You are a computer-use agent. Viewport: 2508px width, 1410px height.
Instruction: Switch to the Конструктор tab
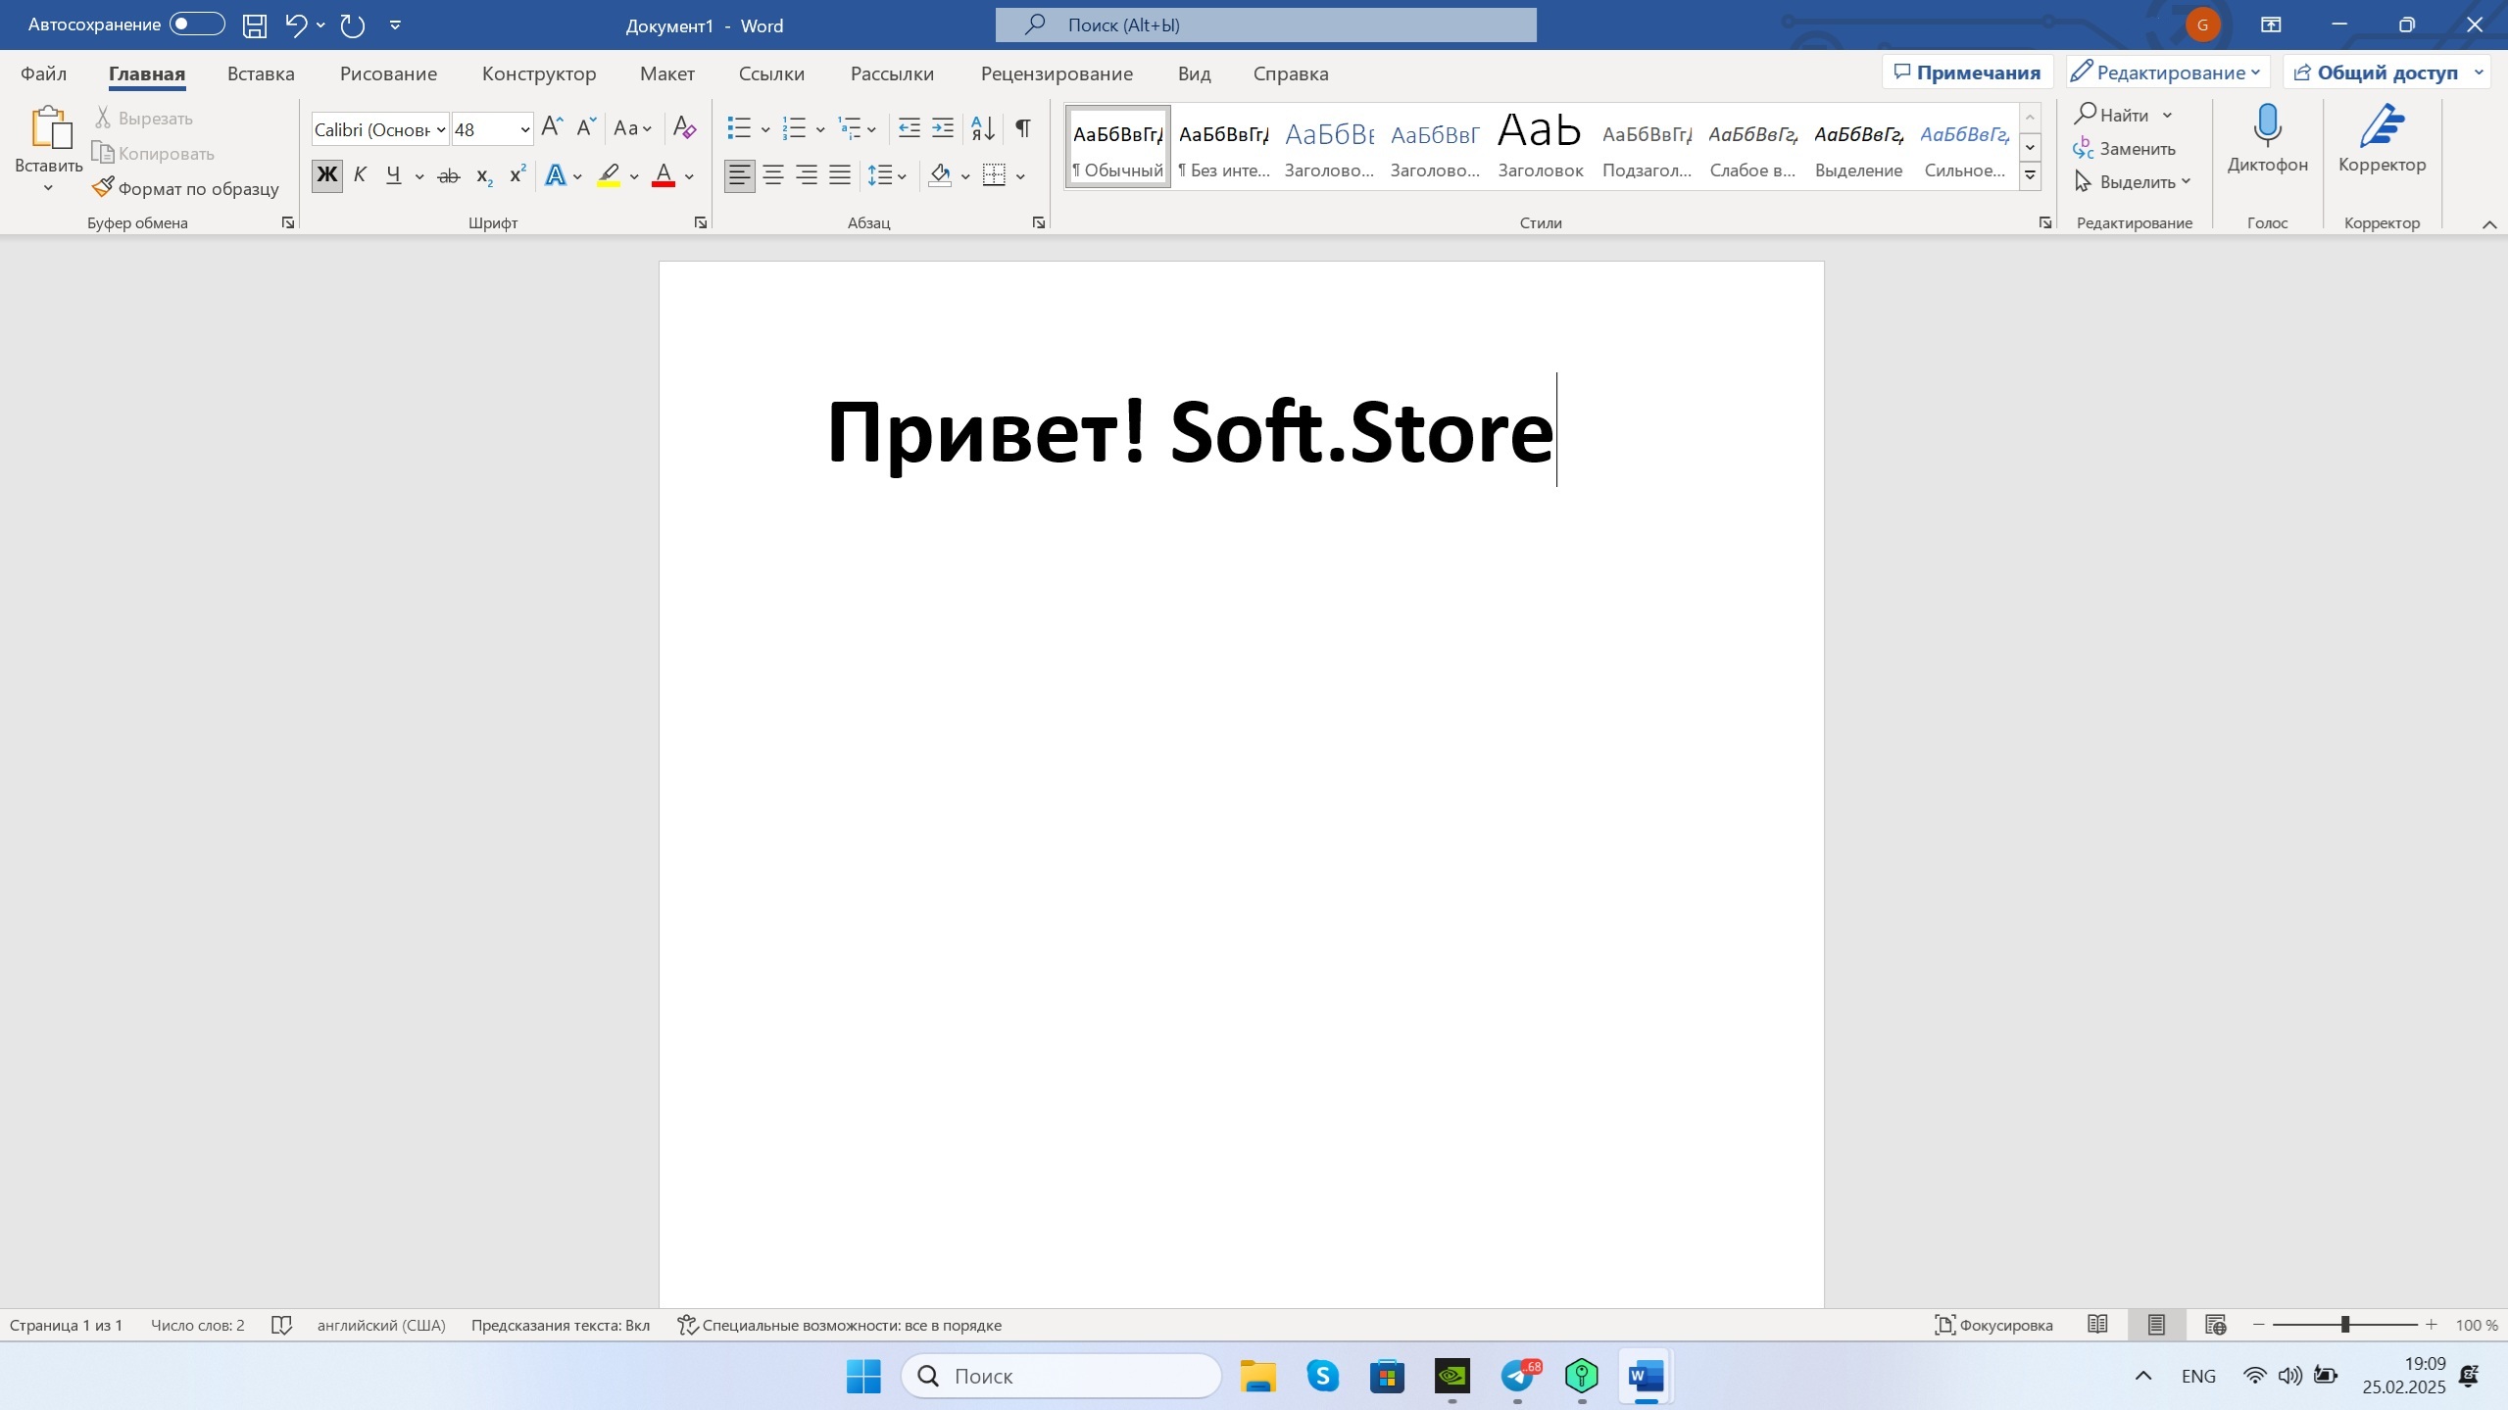[539, 73]
